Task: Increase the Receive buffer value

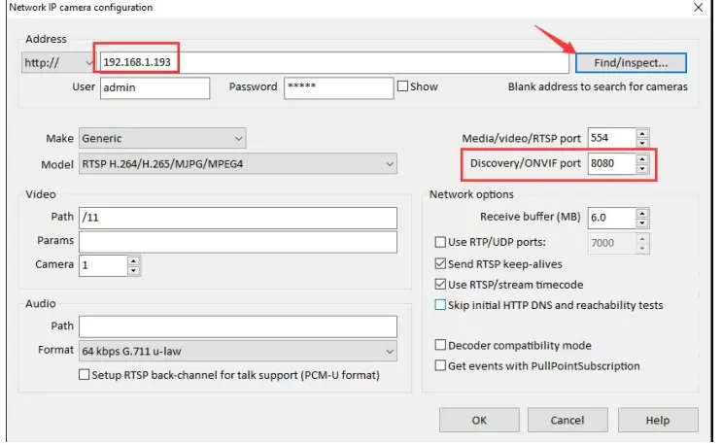Action: coord(642,213)
